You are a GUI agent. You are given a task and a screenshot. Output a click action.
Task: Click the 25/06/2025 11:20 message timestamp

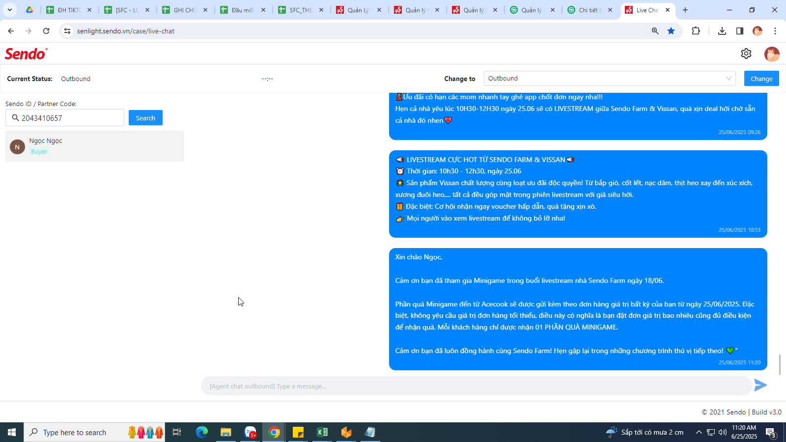[x=739, y=362]
